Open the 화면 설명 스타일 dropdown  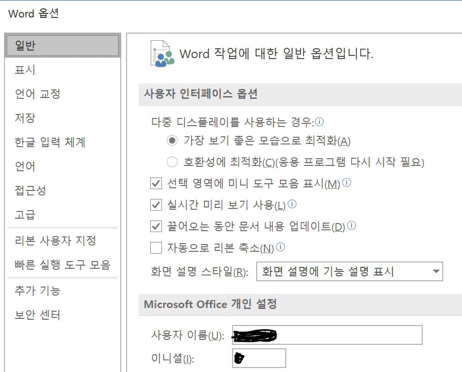[349, 271]
